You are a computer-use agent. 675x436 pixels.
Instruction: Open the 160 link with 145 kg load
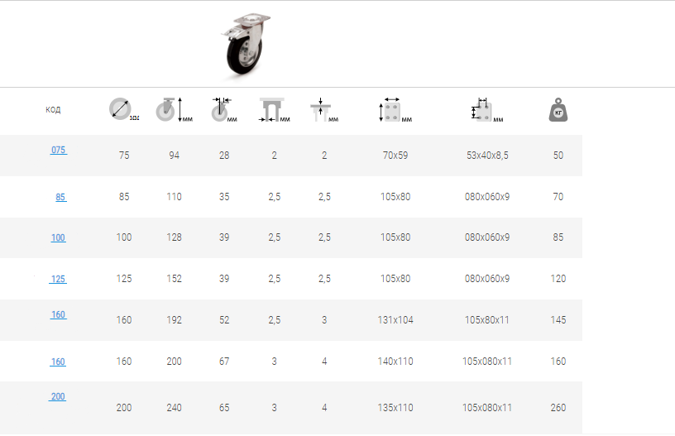point(58,315)
